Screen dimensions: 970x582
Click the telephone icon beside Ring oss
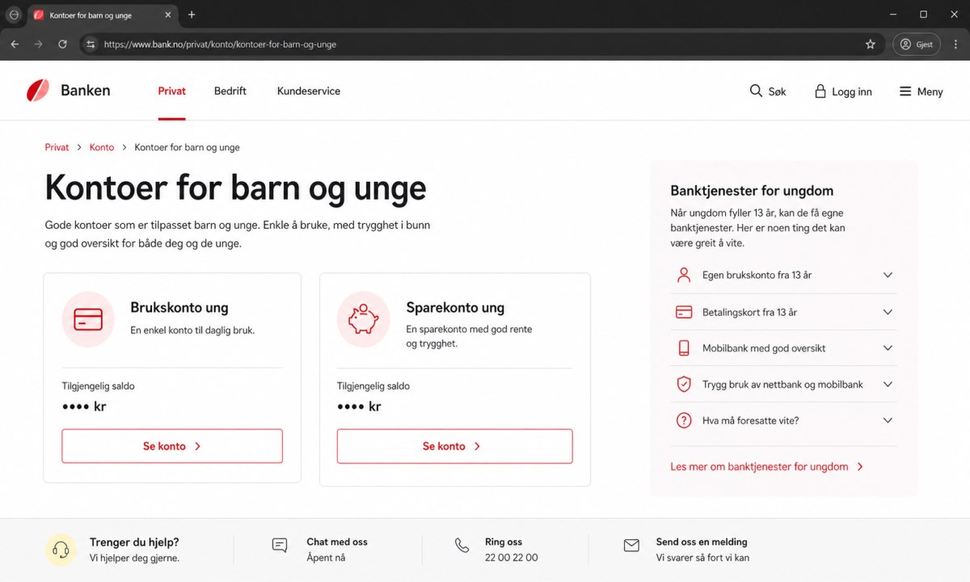pos(462,545)
